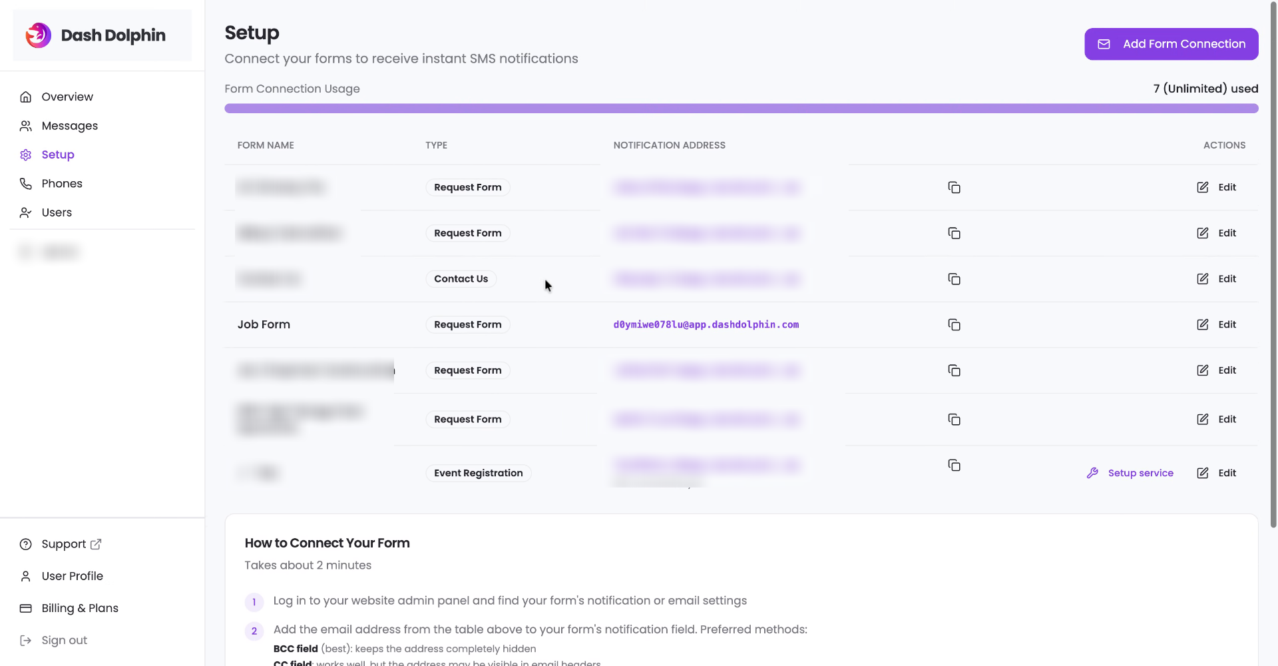Click the '7 (Unlimited) used' label

[x=1205, y=89]
